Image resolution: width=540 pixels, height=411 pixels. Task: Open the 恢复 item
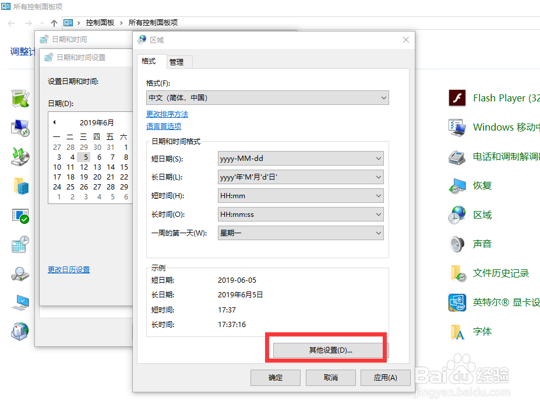point(482,185)
